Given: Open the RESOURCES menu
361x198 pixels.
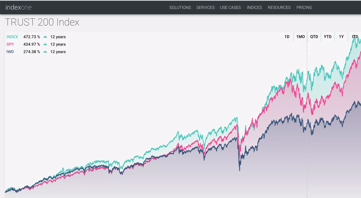Looking at the screenshot, I should 279,8.
